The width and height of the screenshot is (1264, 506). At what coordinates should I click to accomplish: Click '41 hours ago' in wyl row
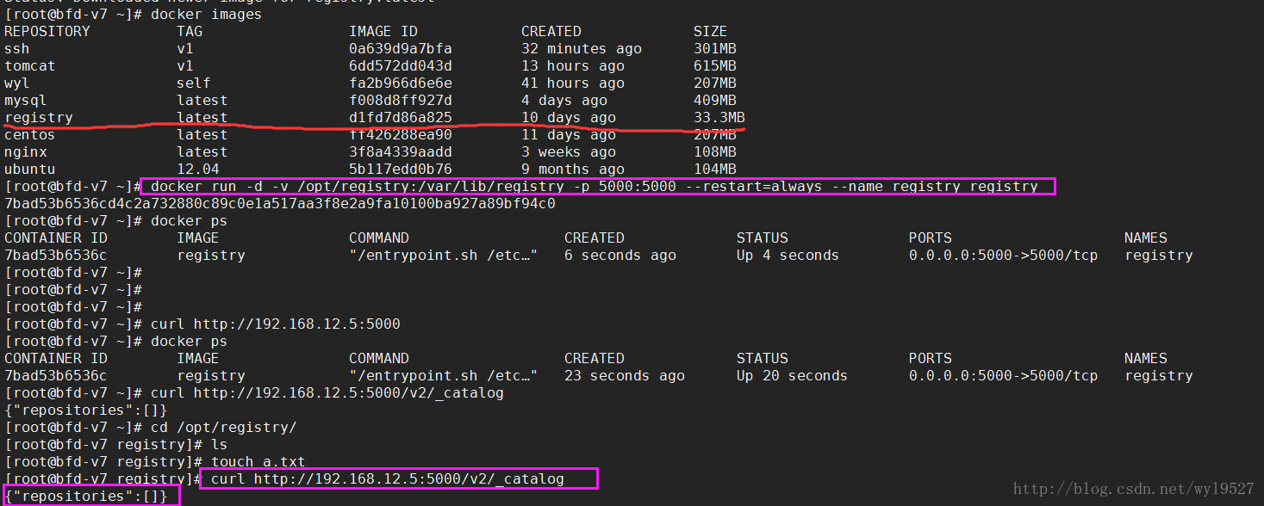pos(573,83)
